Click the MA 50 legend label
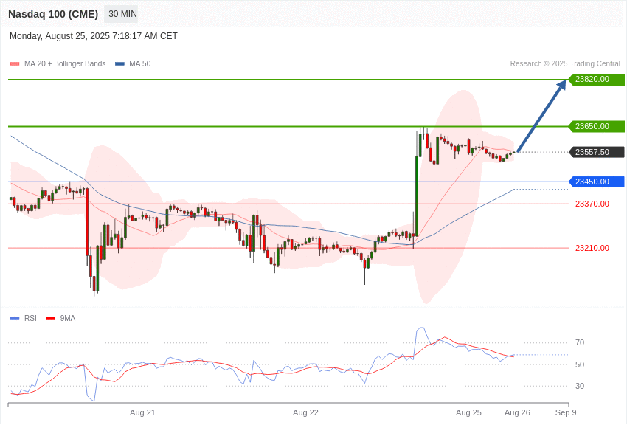This screenshot has width=627, height=425. click(140, 64)
